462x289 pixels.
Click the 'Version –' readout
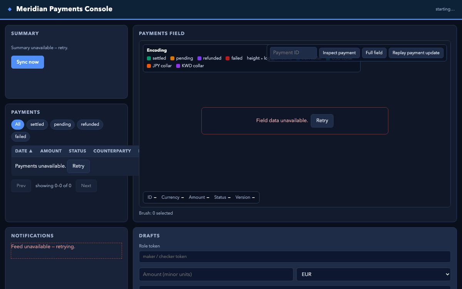pos(245,197)
